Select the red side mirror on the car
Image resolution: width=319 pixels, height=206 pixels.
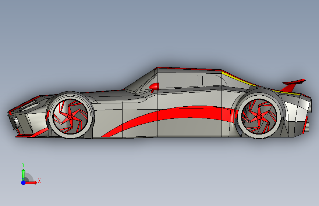pos(154,87)
